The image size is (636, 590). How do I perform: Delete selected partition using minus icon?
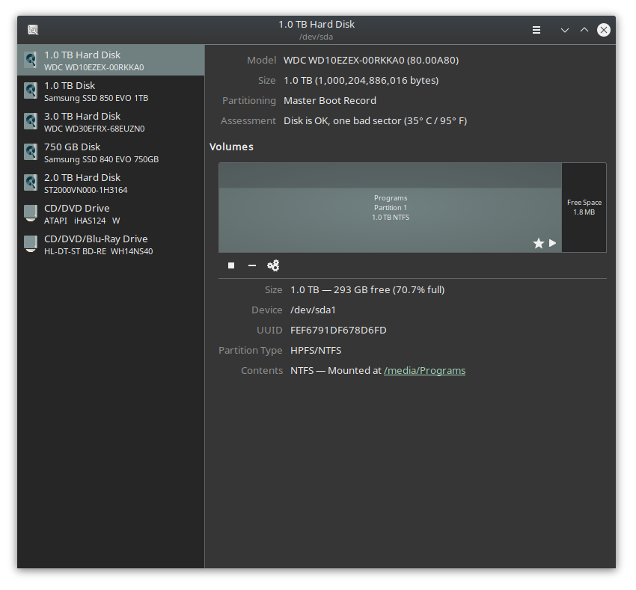(252, 265)
